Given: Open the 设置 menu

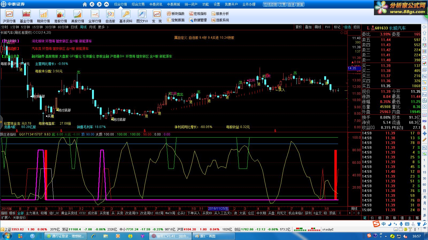Looking at the screenshot, I should tap(217, 4).
